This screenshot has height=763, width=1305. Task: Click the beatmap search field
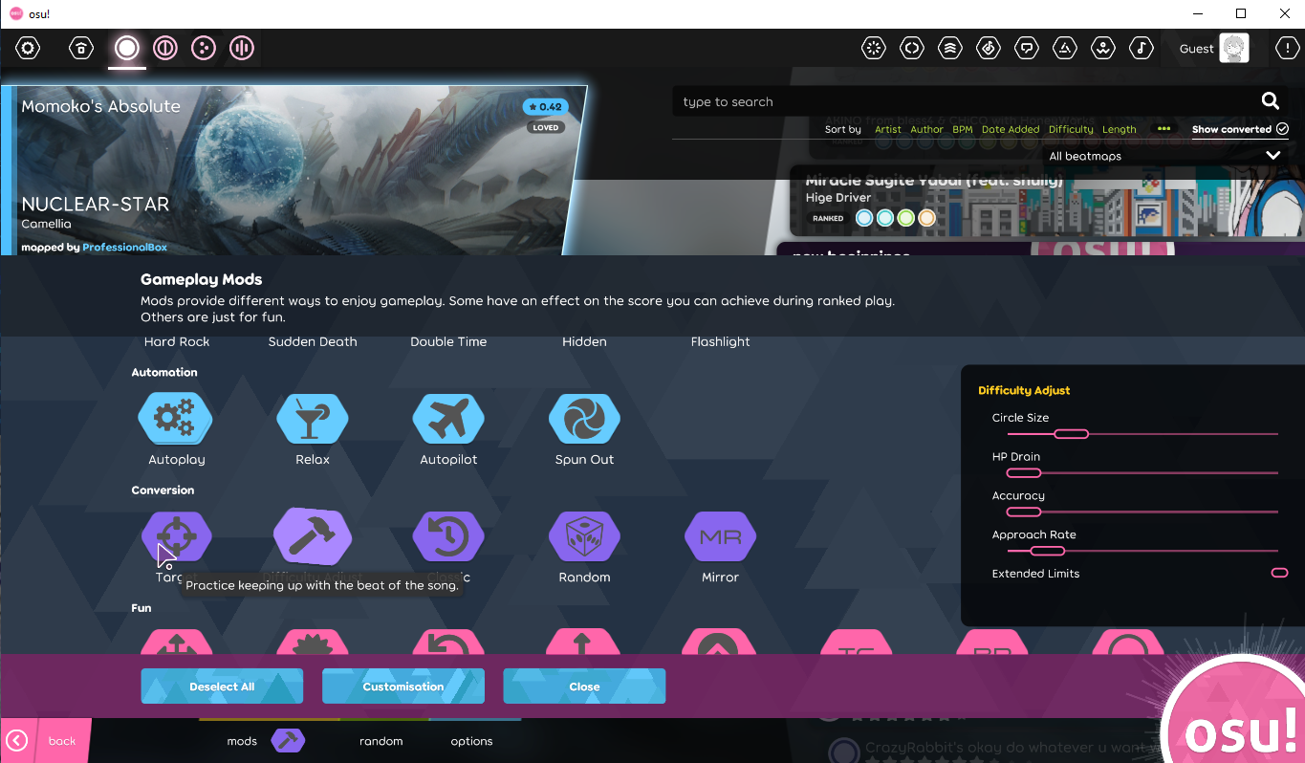tap(956, 101)
